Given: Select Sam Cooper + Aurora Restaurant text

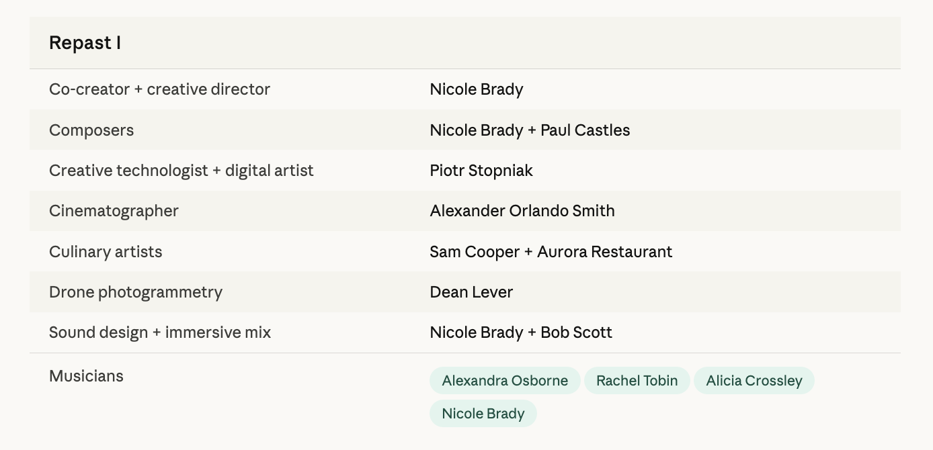Looking at the screenshot, I should pos(551,252).
